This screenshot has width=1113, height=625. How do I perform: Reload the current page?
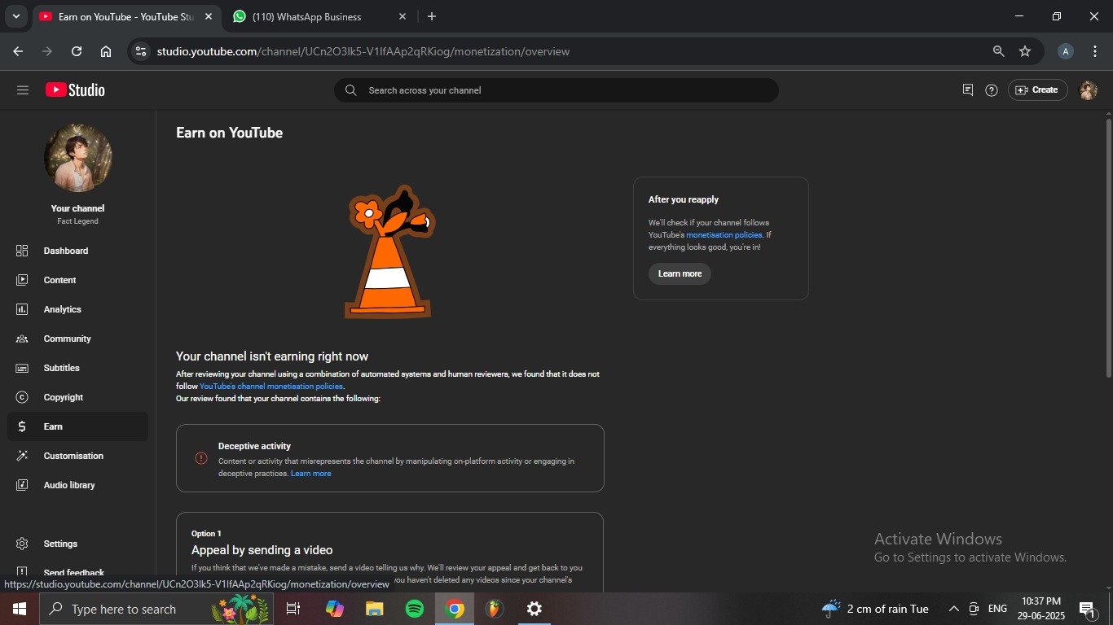(77, 51)
